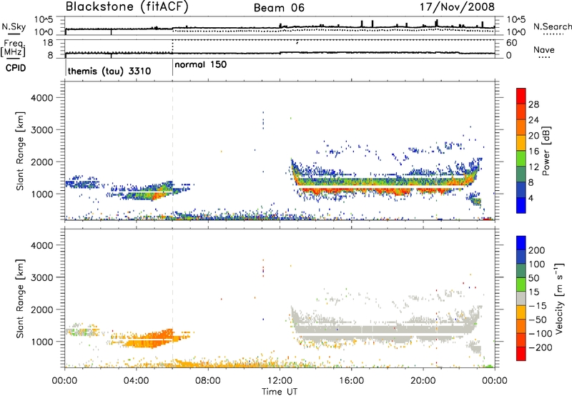The height and width of the screenshot is (396, 572).
Task: Click the -200 label on the velocity color bar
Action: click(x=540, y=347)
